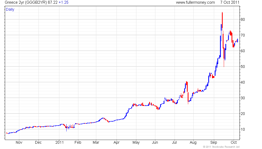Select the 'Apr' x-axis label
Image resolution: width=262 pixels, height=149 pixels.
[x=117, y=143]
